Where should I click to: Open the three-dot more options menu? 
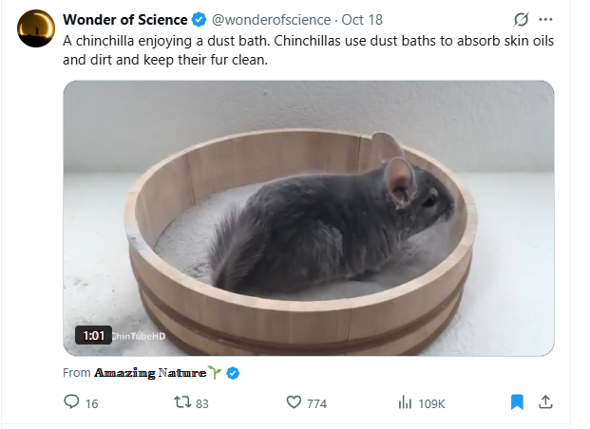tap(545, 20)
